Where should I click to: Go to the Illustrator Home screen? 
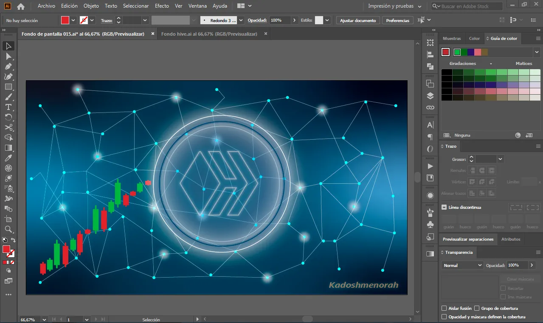point(20,6)
